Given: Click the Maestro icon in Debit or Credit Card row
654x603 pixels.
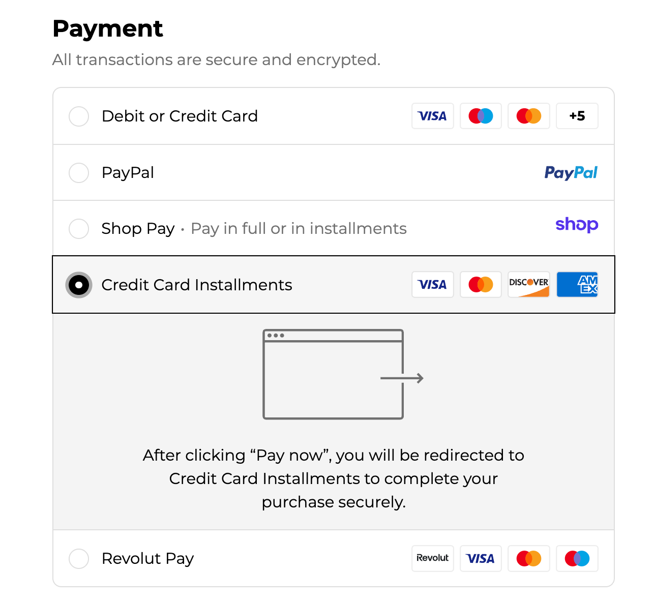Looking at the screenshot, I should [x=481, y=116].
